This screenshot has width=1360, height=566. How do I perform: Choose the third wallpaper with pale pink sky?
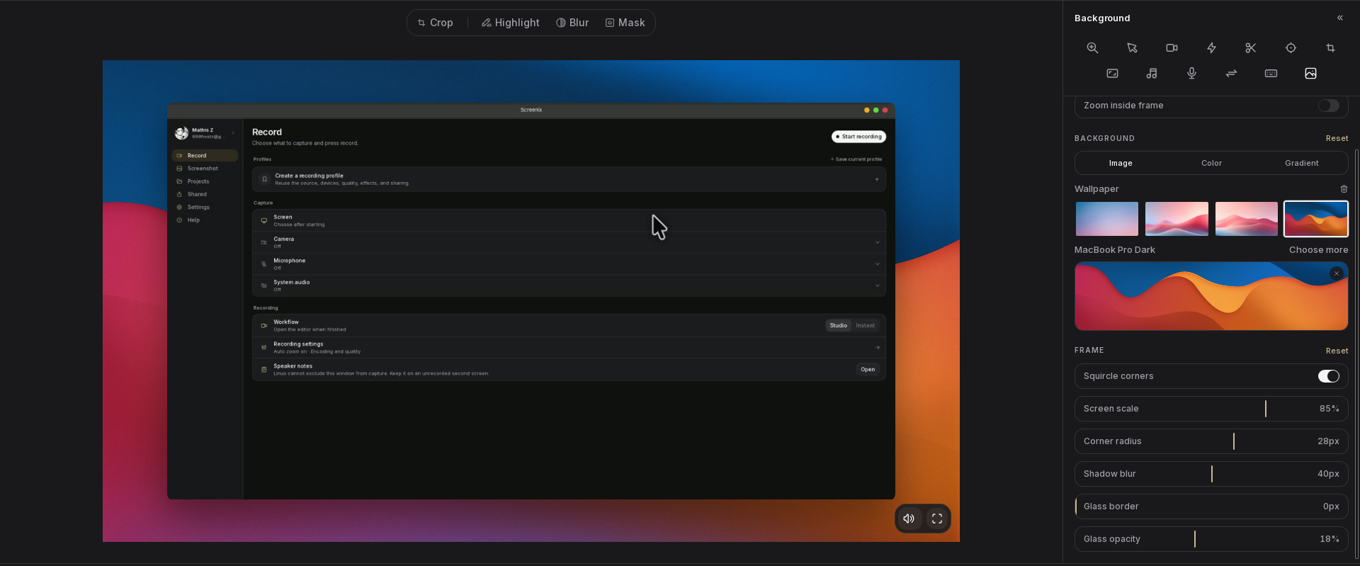(1247, 219)
